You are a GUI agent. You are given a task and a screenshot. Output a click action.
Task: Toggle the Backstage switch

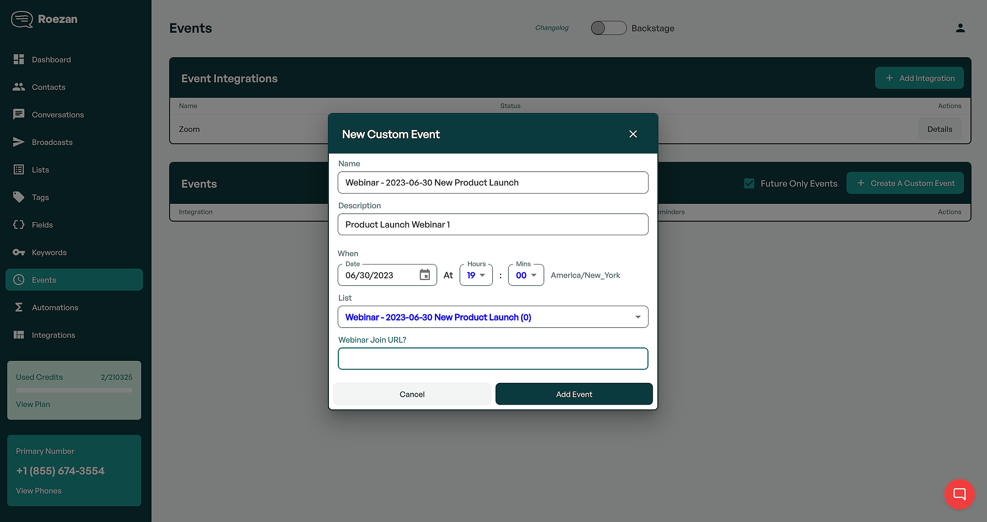pyautogui.click(x=608, y=28)
